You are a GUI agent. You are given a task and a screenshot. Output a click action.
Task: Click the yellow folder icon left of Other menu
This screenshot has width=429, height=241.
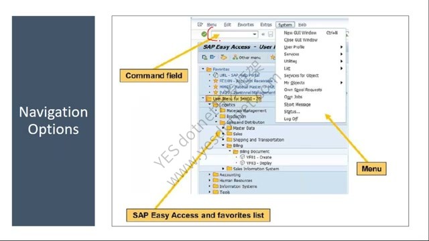pos(223,57)
